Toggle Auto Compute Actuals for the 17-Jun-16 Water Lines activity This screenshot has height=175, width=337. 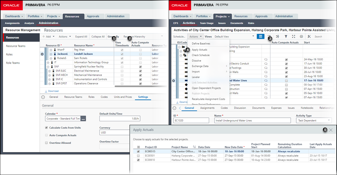[286, 81]
